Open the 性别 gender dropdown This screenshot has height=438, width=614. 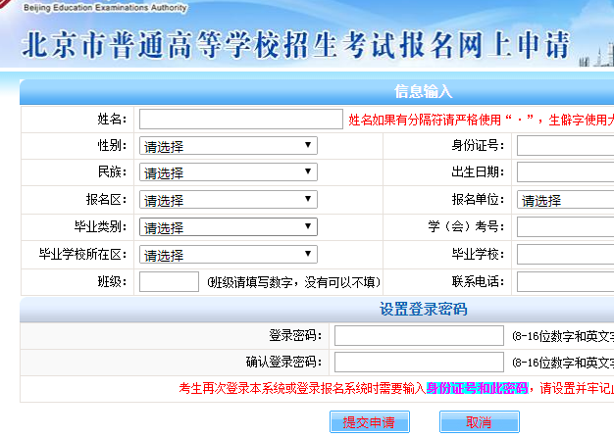228,145
